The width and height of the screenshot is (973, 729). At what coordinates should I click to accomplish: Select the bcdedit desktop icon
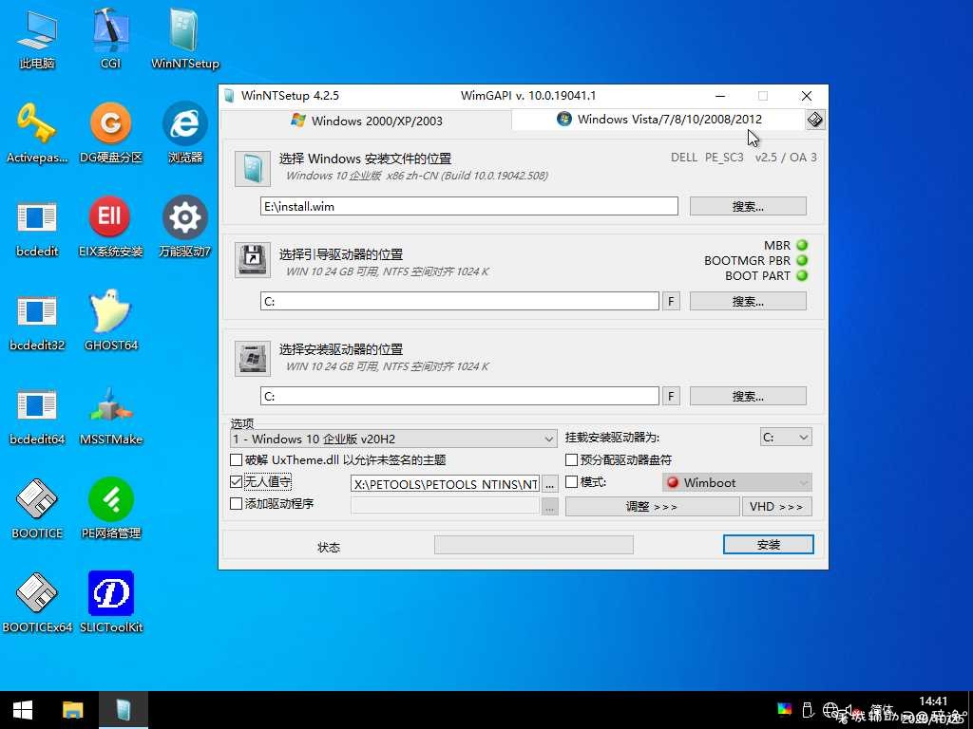click(37, 227)
